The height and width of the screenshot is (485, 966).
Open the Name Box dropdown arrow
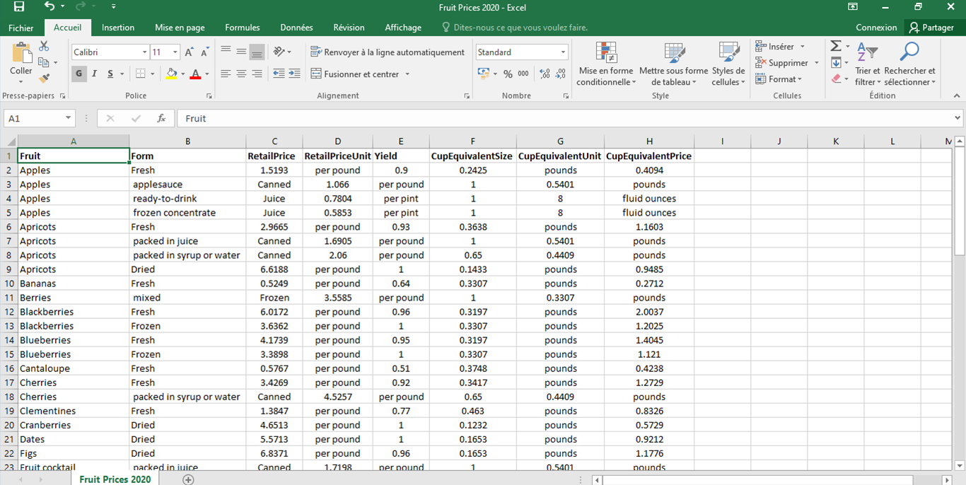[x=68, y=118]
